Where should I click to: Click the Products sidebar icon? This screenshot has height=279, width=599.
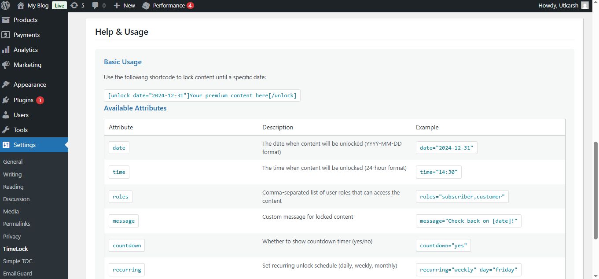[6, 20]
